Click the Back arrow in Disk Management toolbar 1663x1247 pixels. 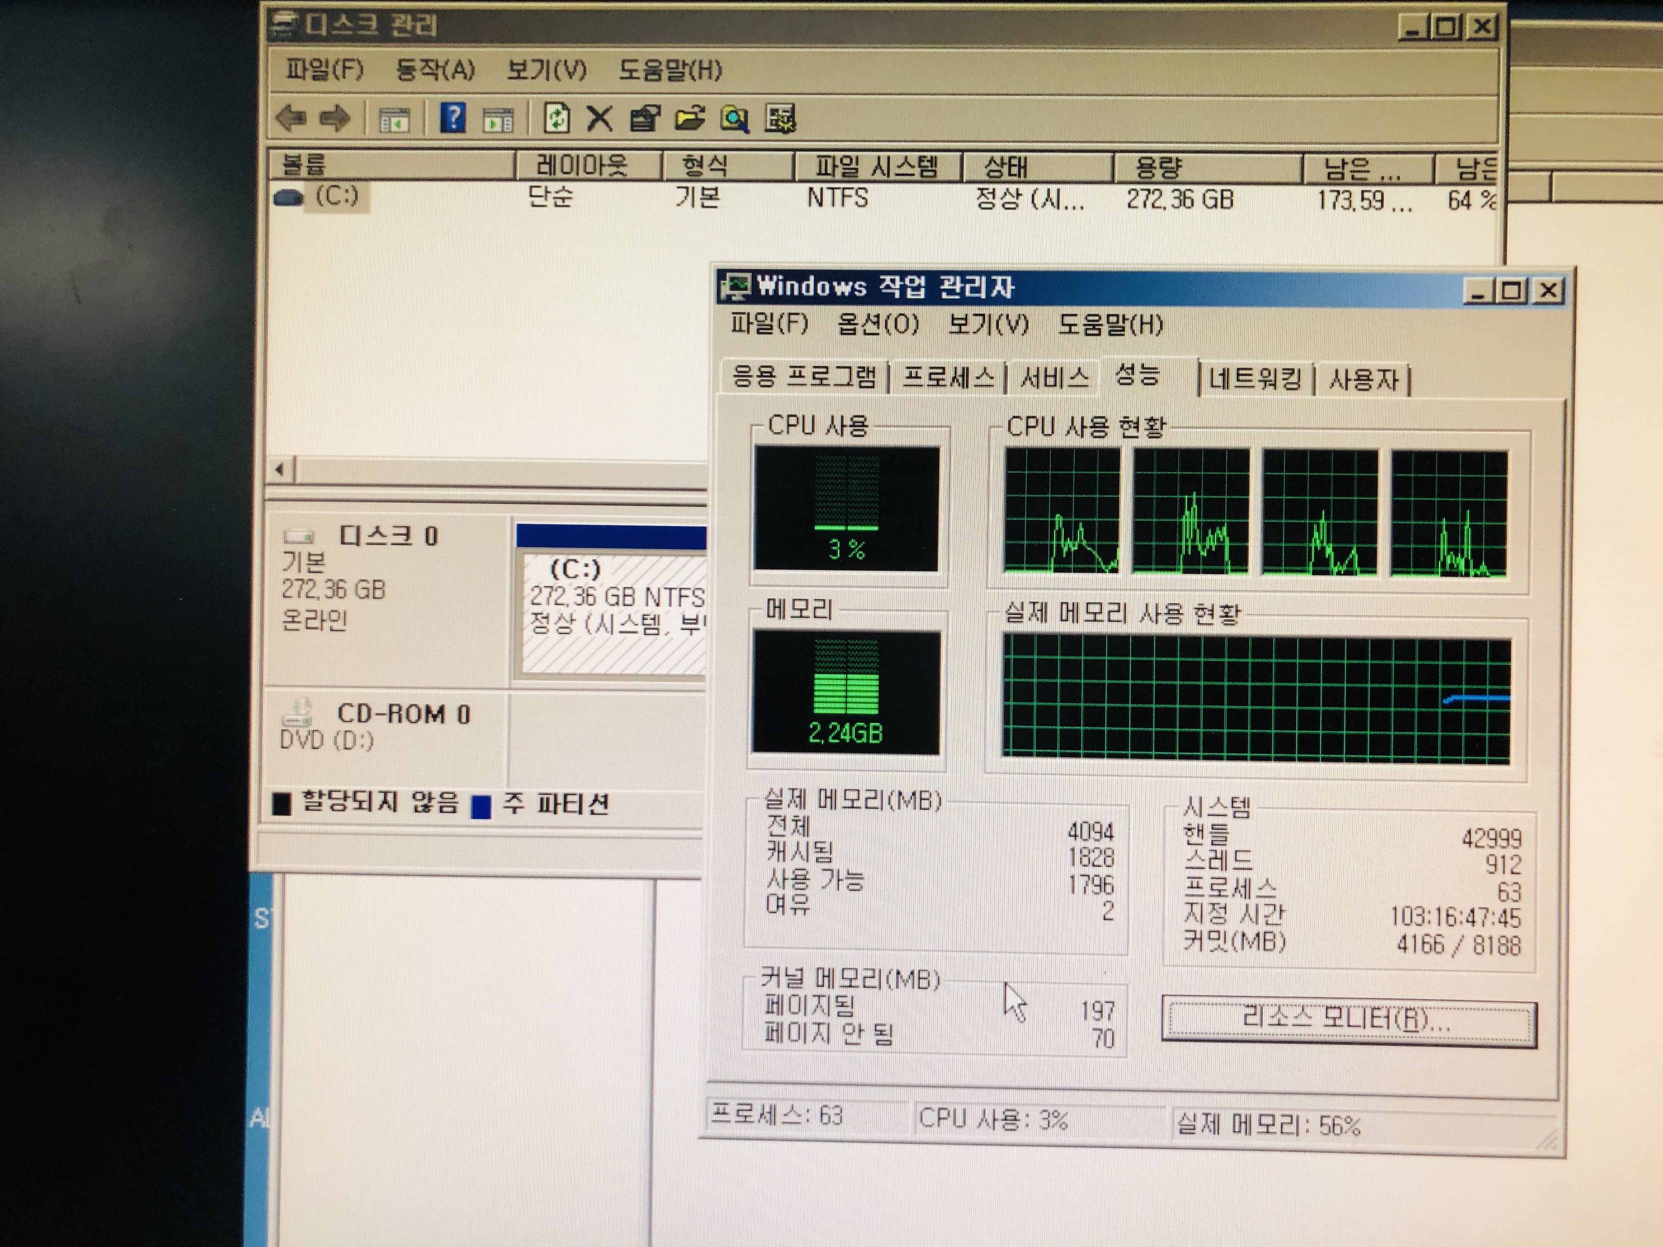pyautogui.click(x=291, y=118)
